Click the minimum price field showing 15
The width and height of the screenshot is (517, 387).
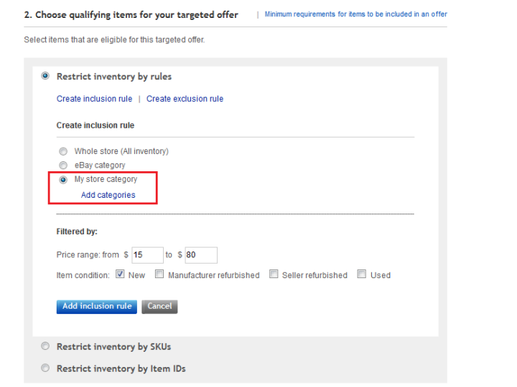[147, 255]
